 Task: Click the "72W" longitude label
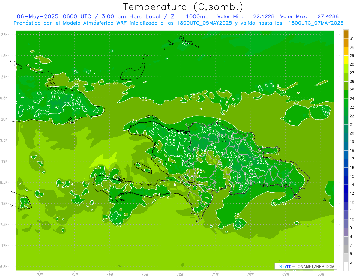(180, 274)
